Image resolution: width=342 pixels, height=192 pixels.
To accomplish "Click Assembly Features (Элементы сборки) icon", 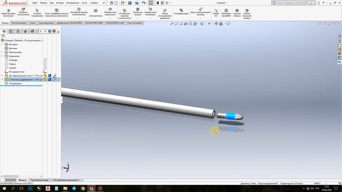I will (x=138, y=10).
